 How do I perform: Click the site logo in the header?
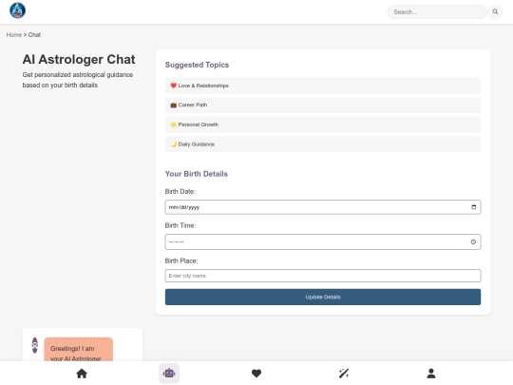[18, 10]
